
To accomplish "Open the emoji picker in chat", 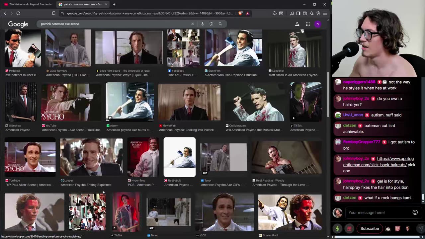I will [415, 212].
